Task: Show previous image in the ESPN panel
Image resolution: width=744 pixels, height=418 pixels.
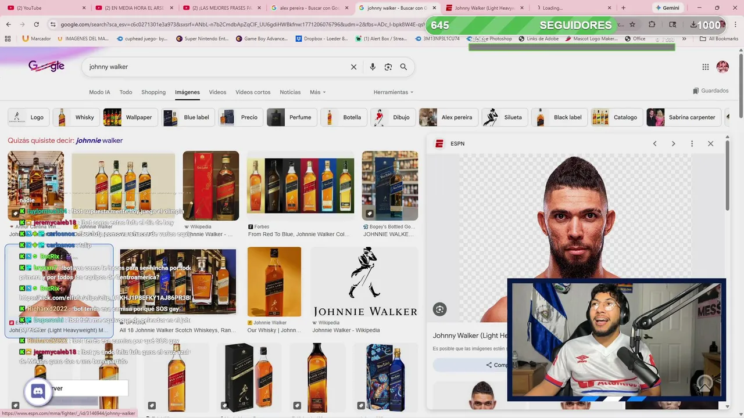Action: (654, 143)
